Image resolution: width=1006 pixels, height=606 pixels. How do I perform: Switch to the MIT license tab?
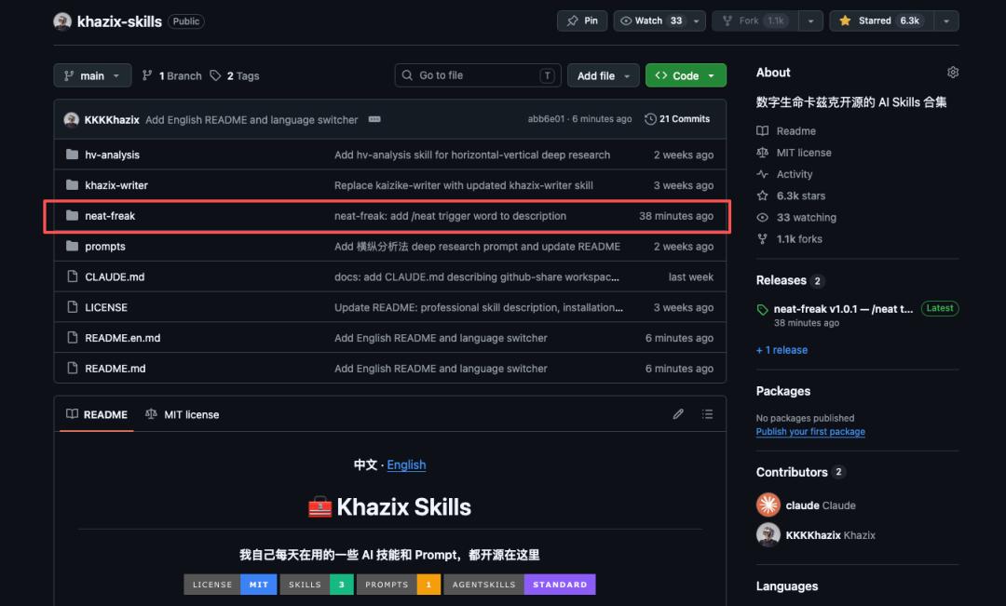point(183,414)
